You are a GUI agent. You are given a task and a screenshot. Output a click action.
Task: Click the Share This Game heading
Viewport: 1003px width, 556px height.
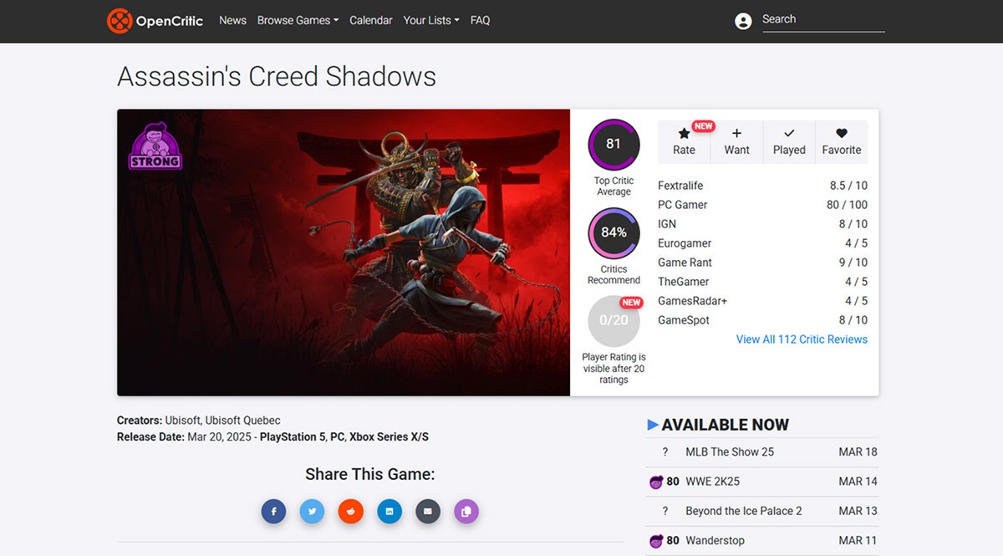370,475
